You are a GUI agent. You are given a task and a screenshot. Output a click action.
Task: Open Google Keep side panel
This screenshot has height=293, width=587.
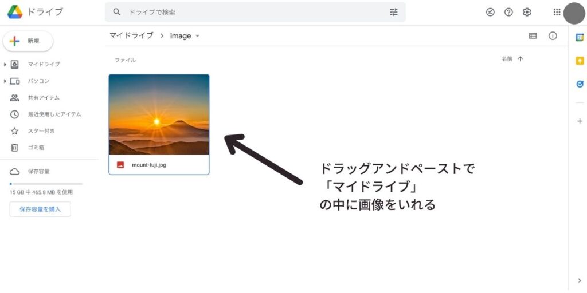coord(580,61)
